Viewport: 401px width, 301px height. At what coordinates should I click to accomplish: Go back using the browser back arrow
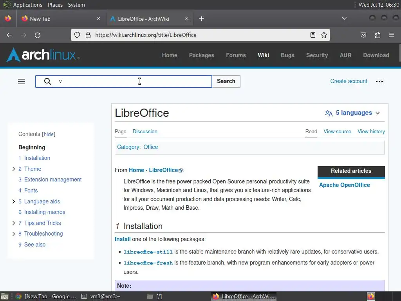point(9,35)
